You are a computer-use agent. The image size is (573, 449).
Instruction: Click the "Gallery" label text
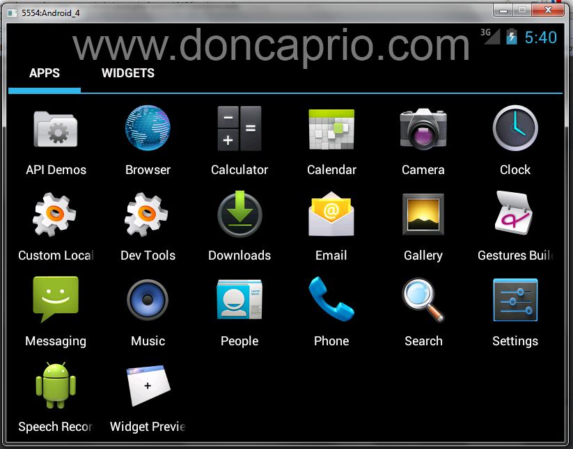point(423,255)
